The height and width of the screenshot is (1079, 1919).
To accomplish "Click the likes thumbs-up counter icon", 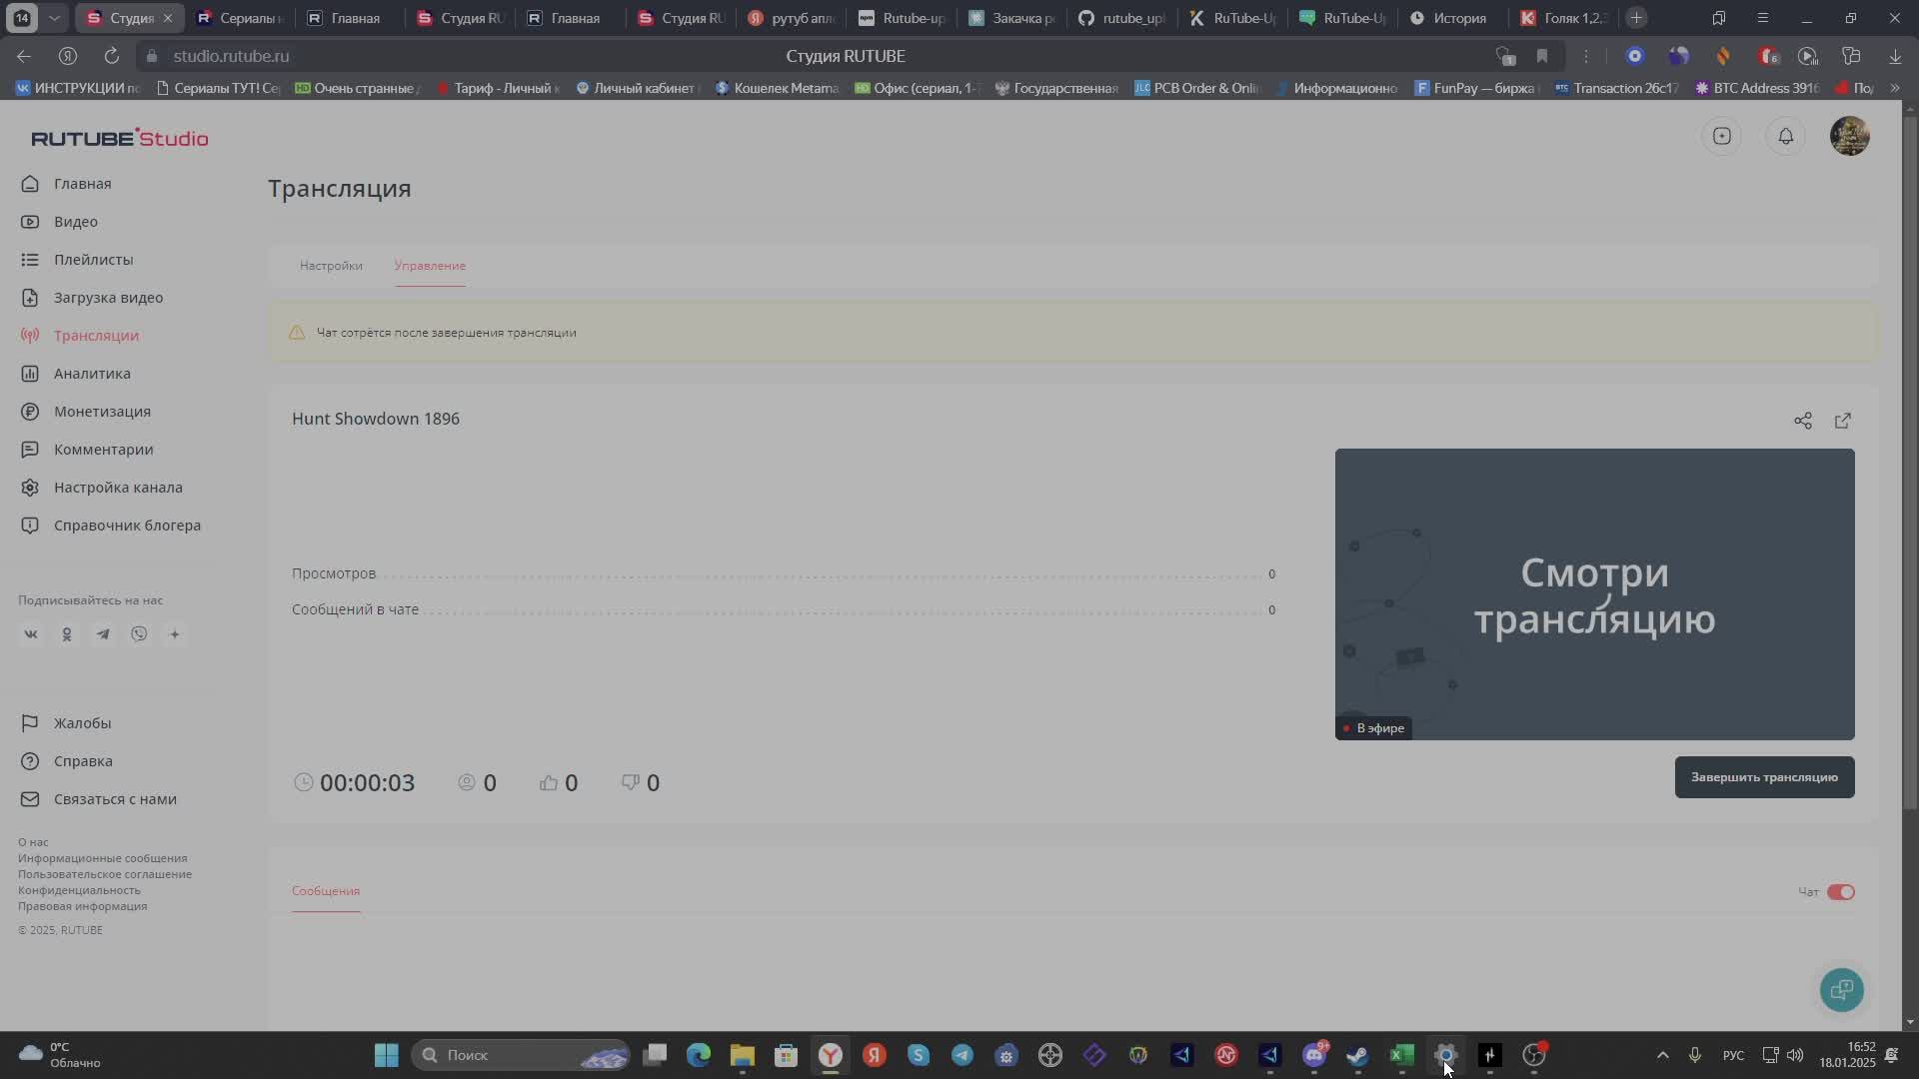I will click(x=549, y=782).
